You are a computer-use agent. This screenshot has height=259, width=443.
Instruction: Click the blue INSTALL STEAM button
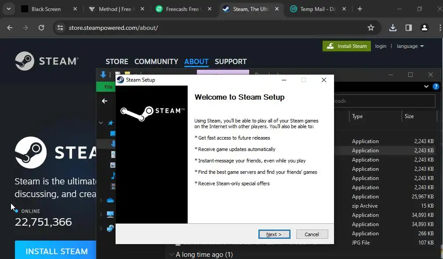pyautogui.click(x=56, y=251)
